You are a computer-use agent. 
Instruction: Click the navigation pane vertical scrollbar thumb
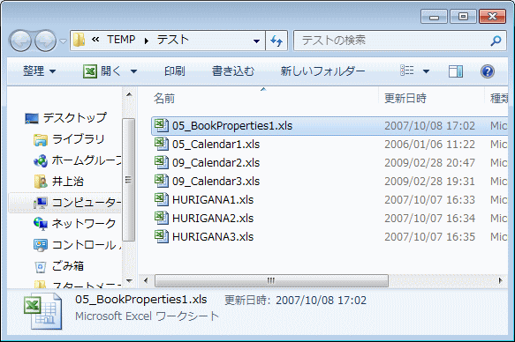pyautogui.click(x=128, y=180)
